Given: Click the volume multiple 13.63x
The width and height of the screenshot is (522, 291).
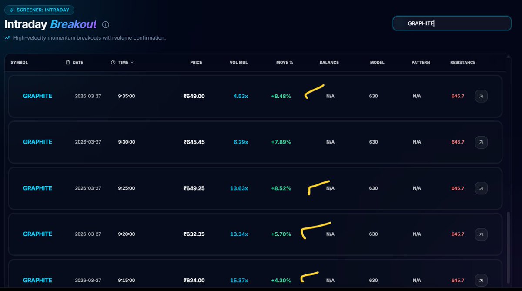Looking at the screenshot, I should (x=239, y=188).
